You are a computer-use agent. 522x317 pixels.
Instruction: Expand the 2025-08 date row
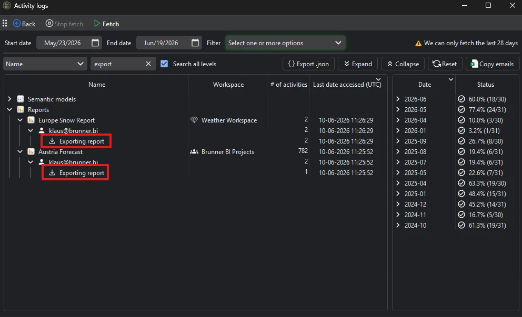398,151
